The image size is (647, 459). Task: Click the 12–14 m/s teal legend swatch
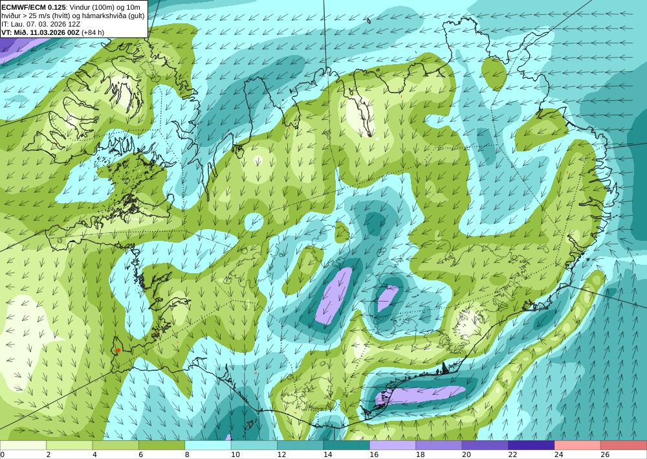tap(300, 445)
